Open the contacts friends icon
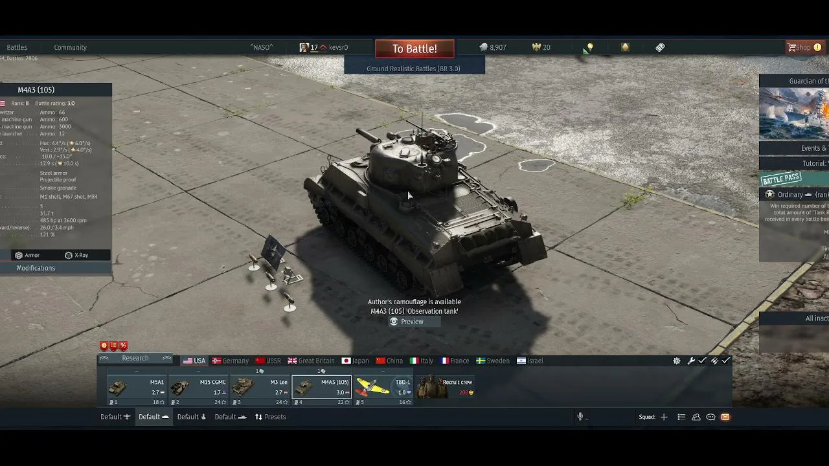This screenshot has height=466, width=829. tap(696, 417)
